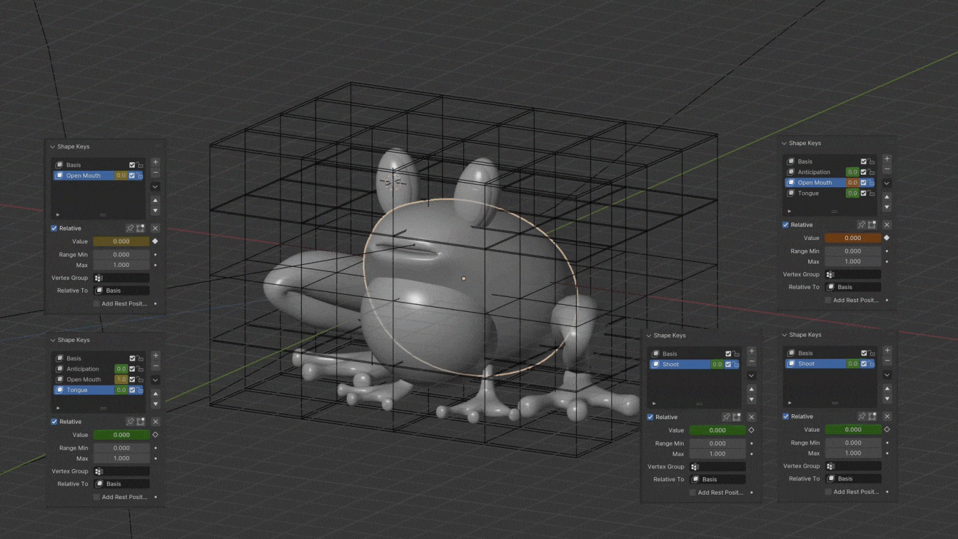Pin shape key in the Tongue-selected panel

click(x=130, y=422)
